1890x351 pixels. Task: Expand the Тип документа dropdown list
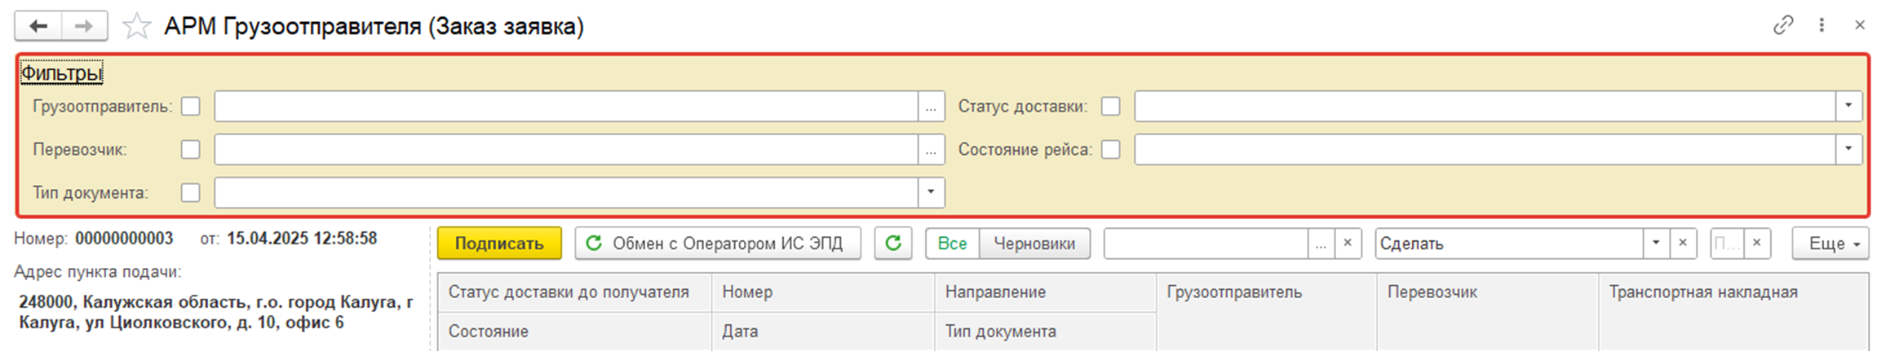(931, 193)
